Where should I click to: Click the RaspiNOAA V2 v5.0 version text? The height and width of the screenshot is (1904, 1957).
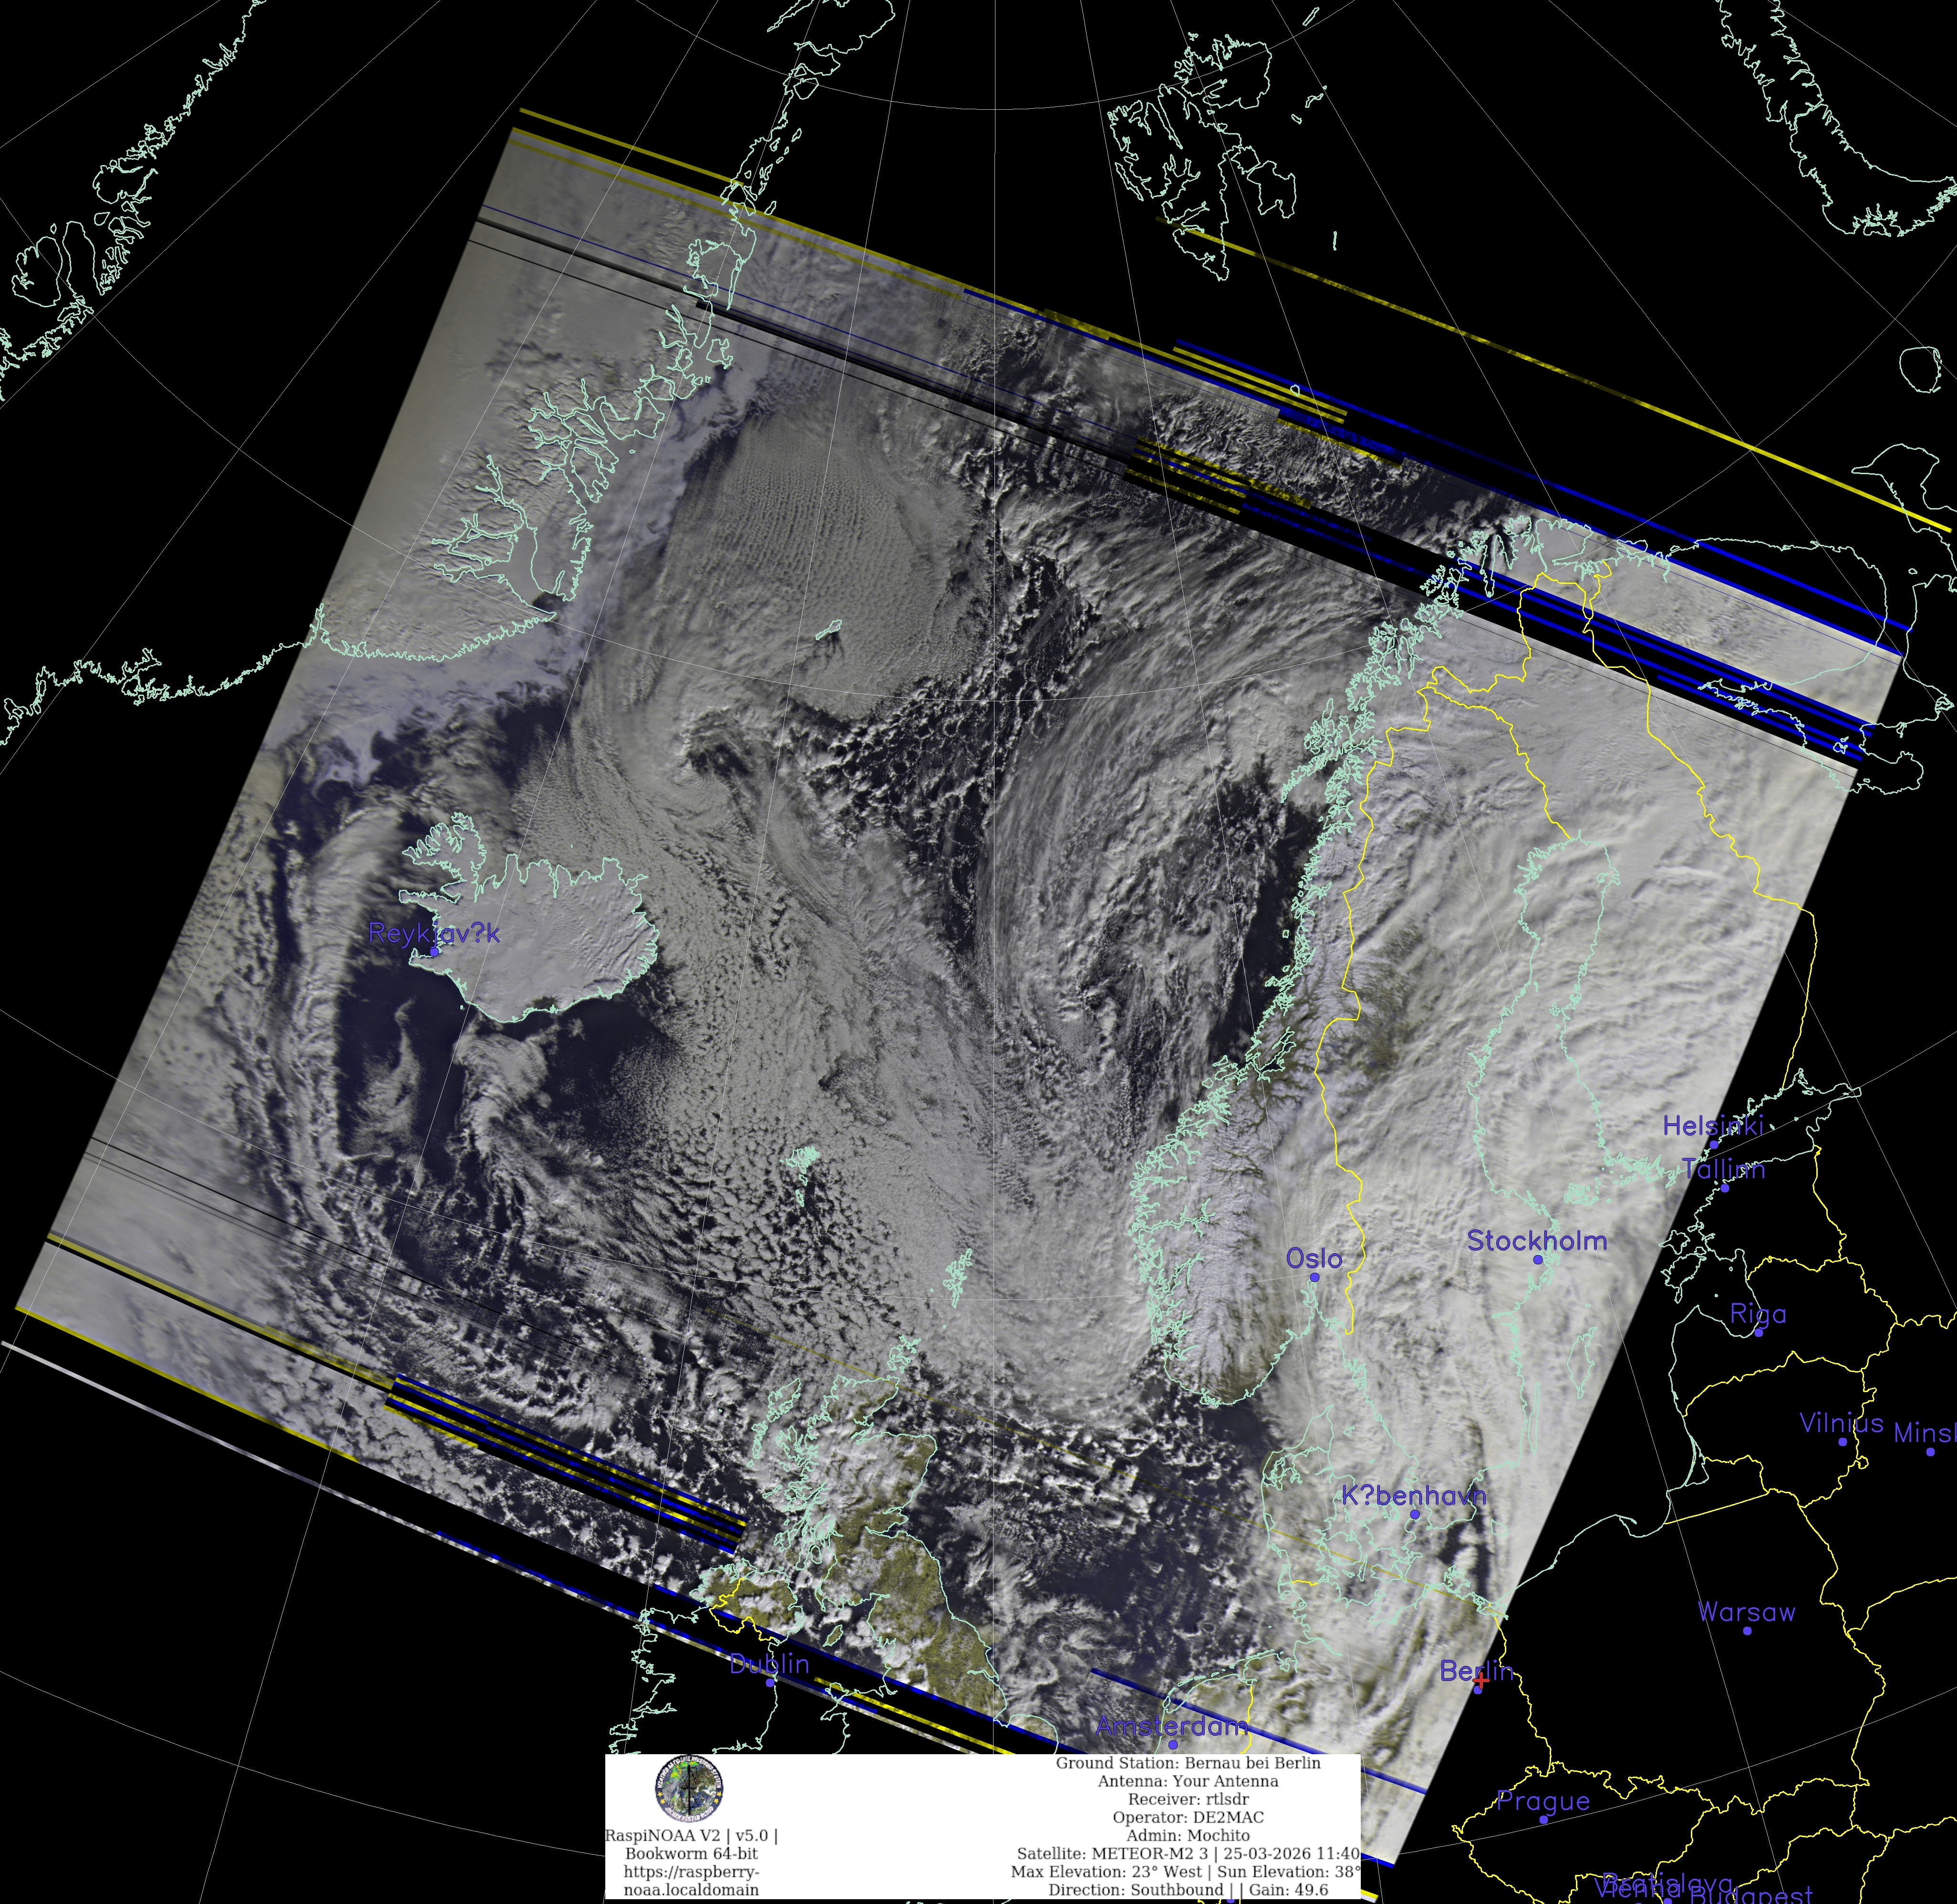click(x=690, y=1836)
